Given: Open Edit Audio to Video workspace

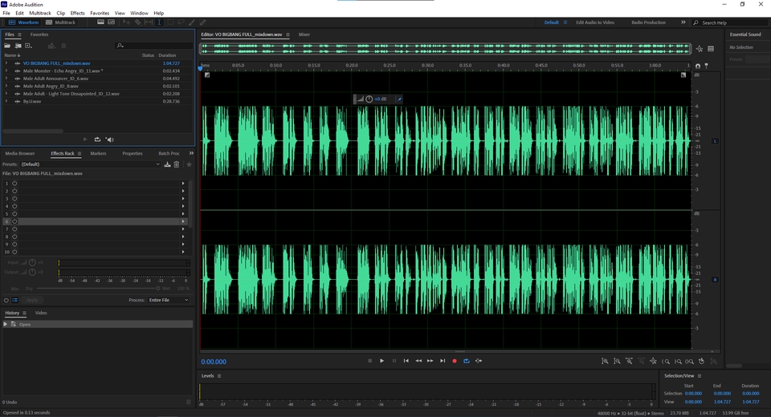Looking at the screenshot, I should coord(595,22).
